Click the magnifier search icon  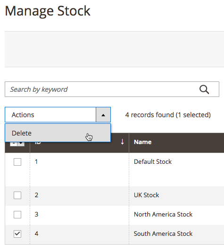tap(204, 89)
